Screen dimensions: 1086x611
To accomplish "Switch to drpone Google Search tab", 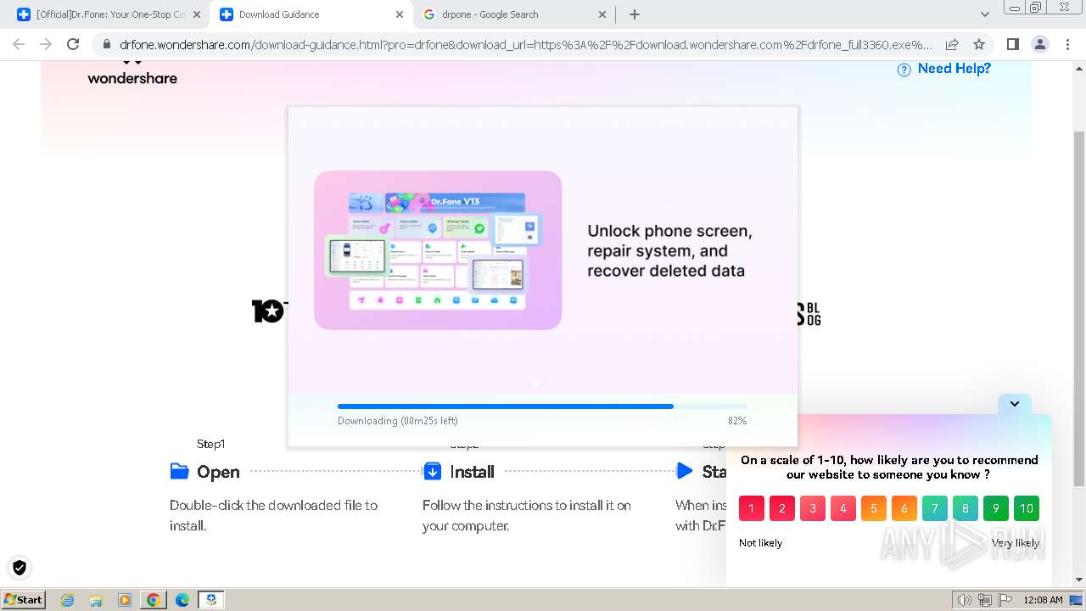I will click(513, 14).
